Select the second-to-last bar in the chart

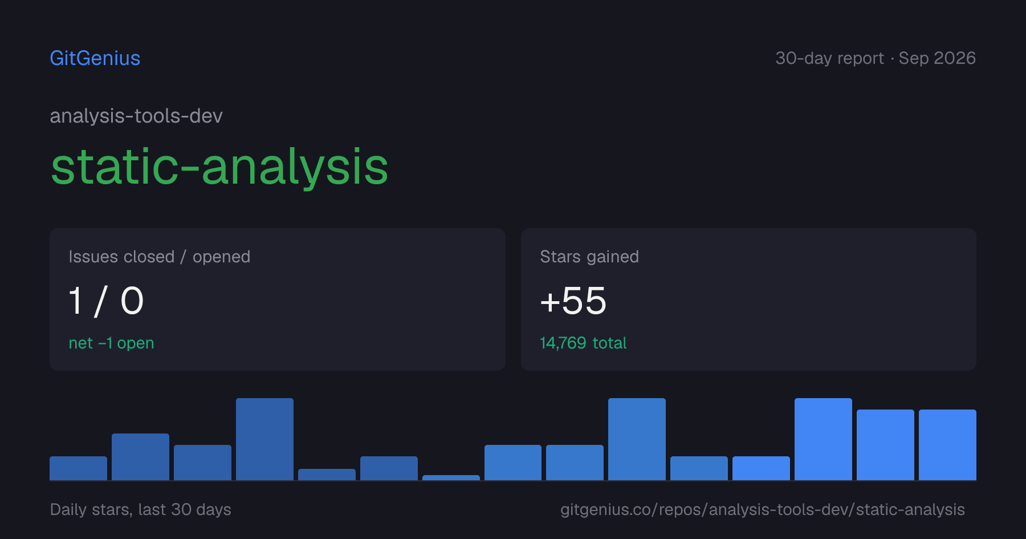coord(885,445)
